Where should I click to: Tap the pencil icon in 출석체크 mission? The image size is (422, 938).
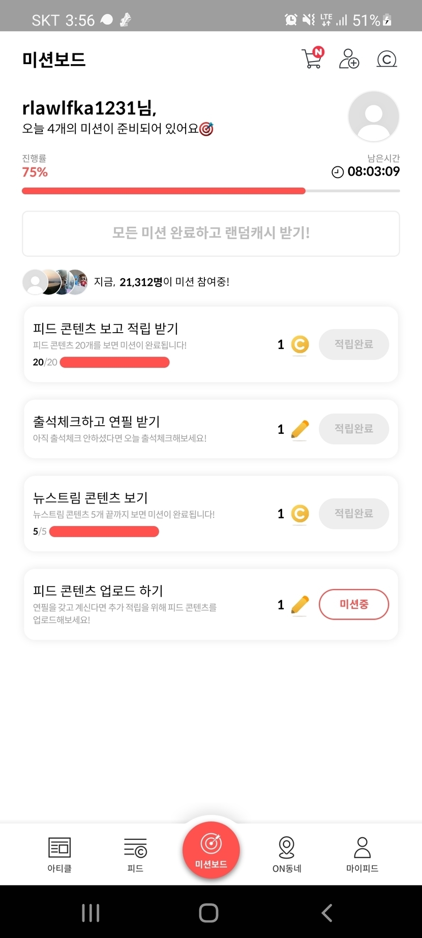pos(300,429)
